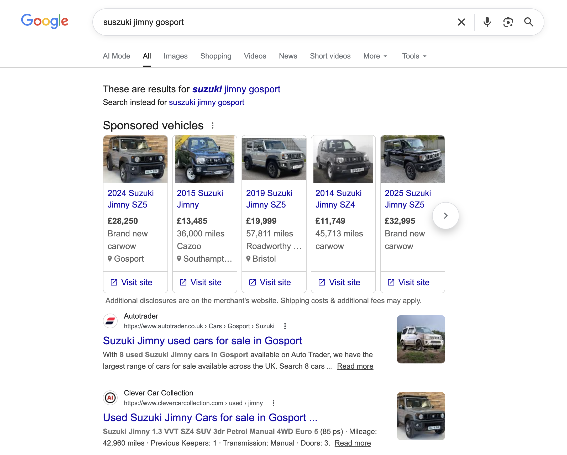567x455 pixels.
Task: Activate voice search with the microphone icon
Action: tap(487, 22)
